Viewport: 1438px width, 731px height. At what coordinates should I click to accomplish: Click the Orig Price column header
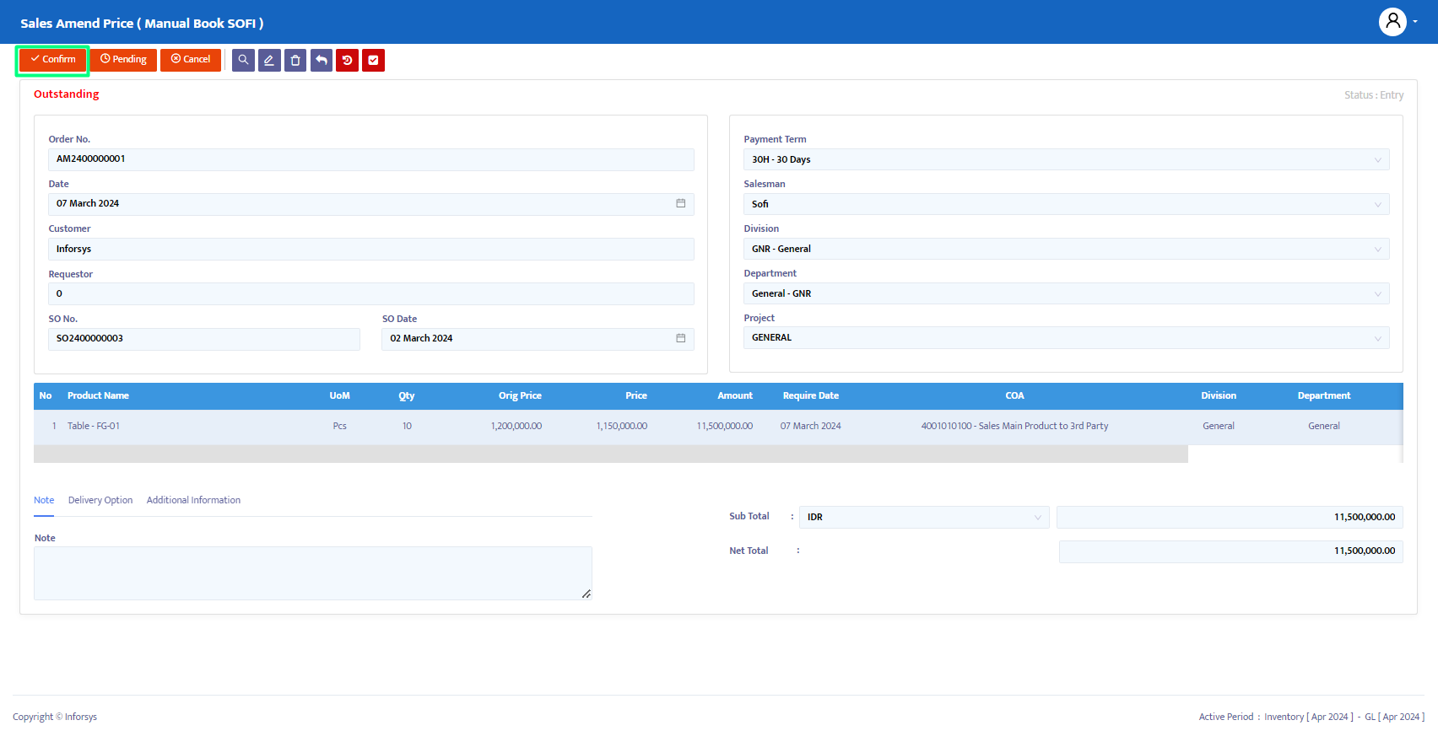(520, 395)
